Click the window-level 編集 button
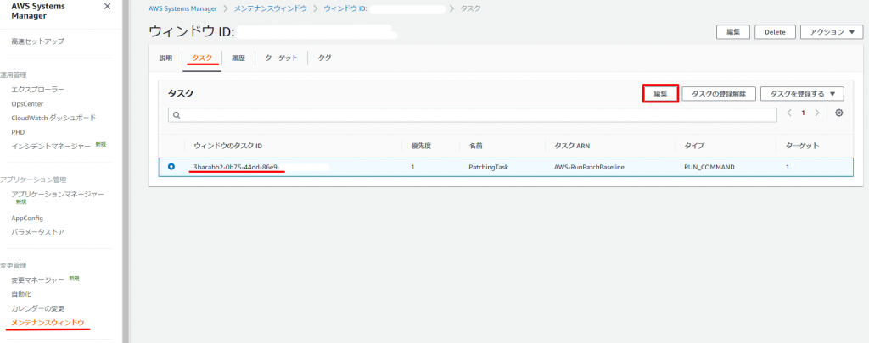 733,32
